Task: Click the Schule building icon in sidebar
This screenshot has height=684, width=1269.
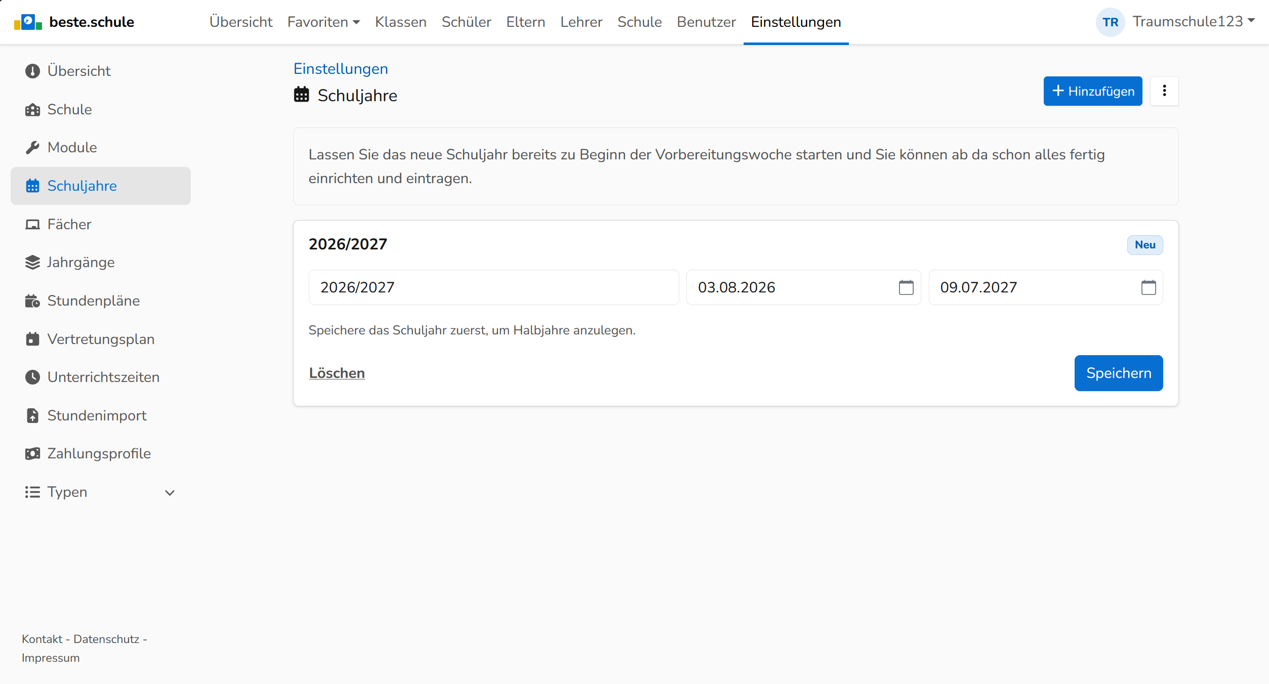Action: (32, 110)
